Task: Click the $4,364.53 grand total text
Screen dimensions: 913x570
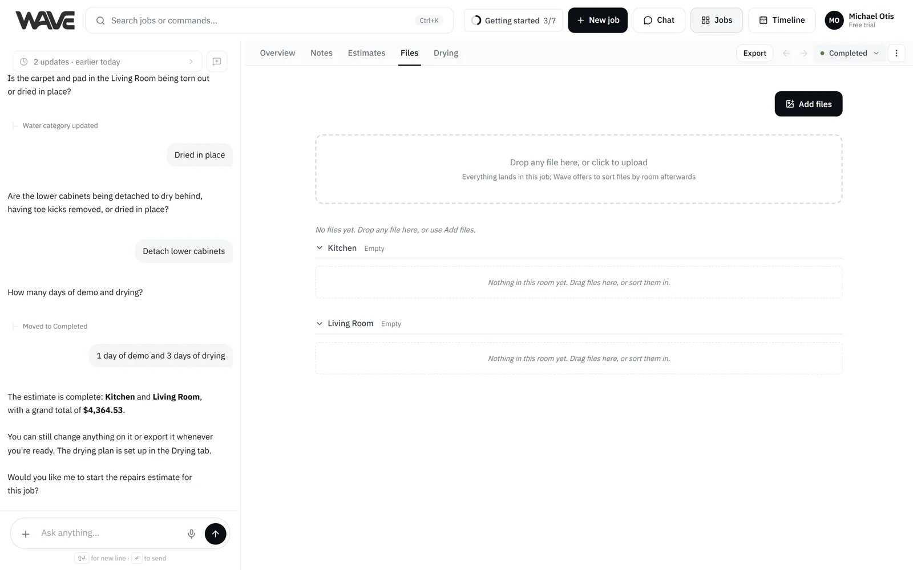Action: pos(103,410)
